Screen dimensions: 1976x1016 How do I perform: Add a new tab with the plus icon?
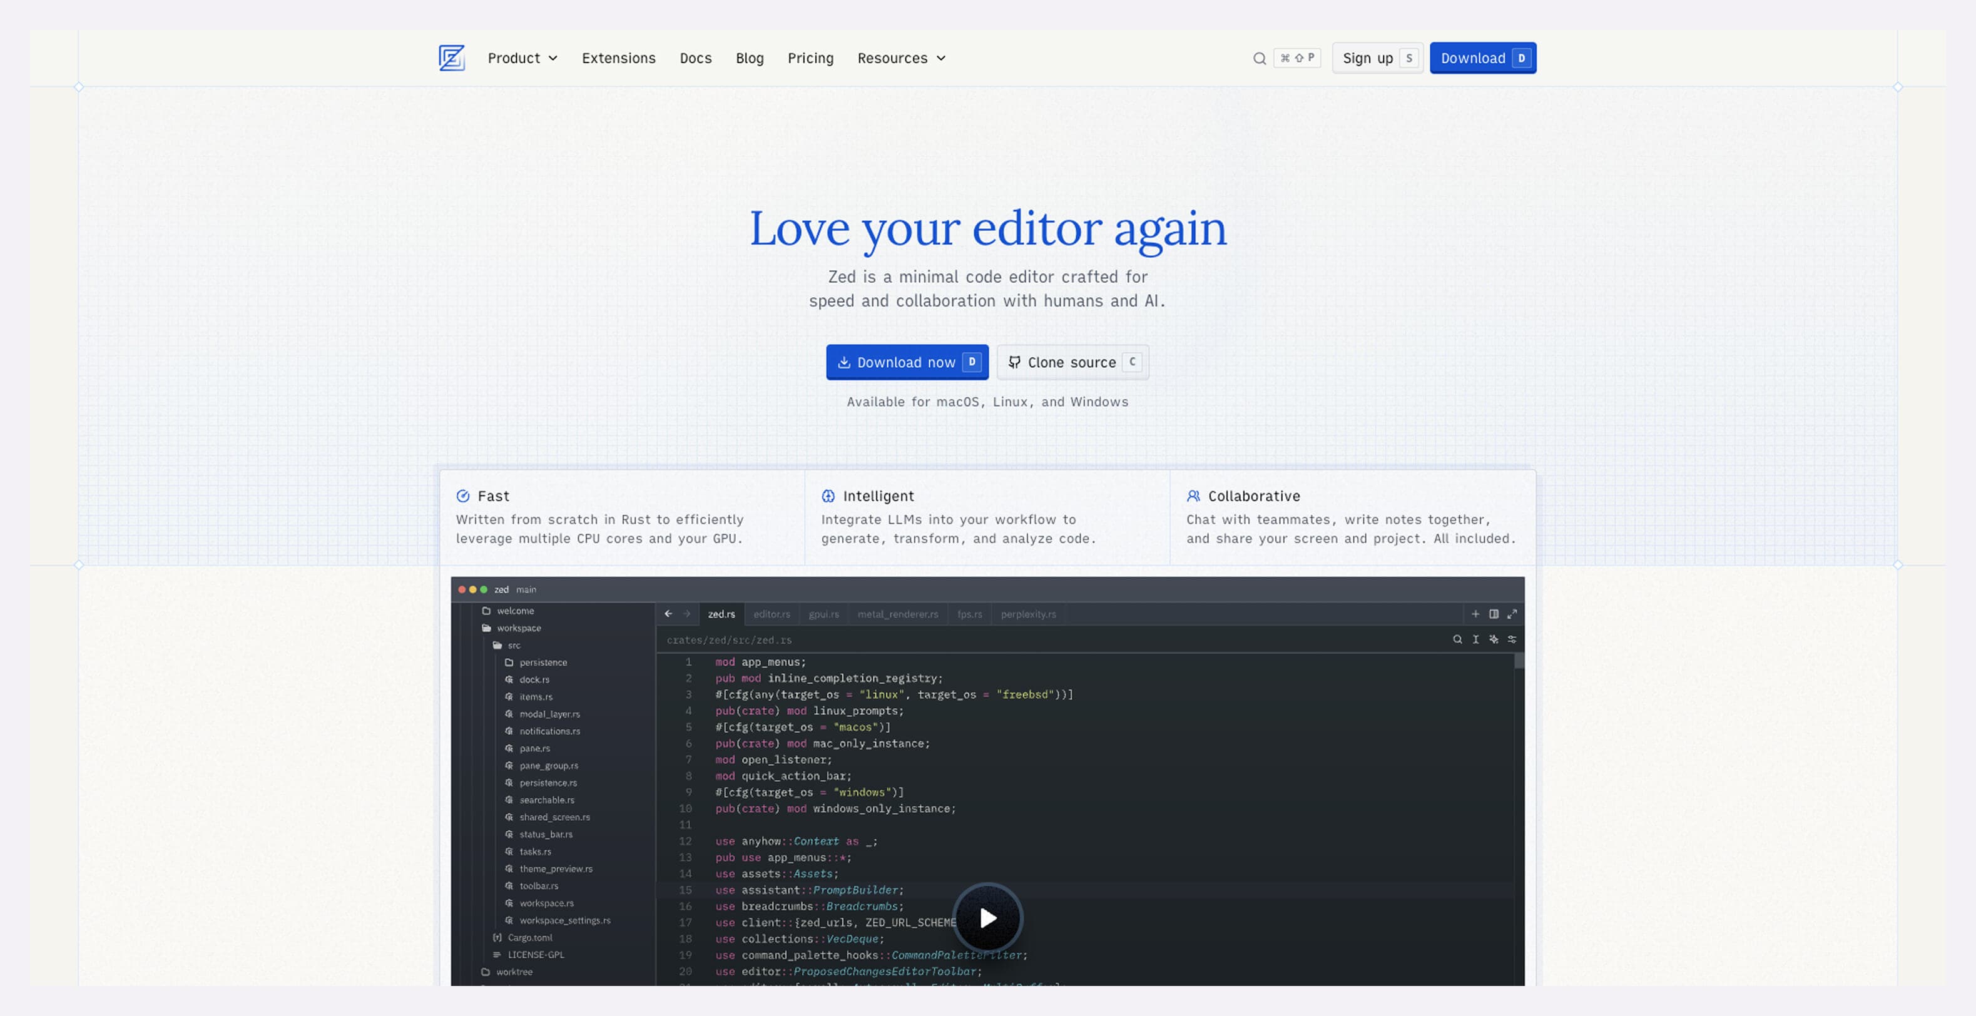[1475, 614]
